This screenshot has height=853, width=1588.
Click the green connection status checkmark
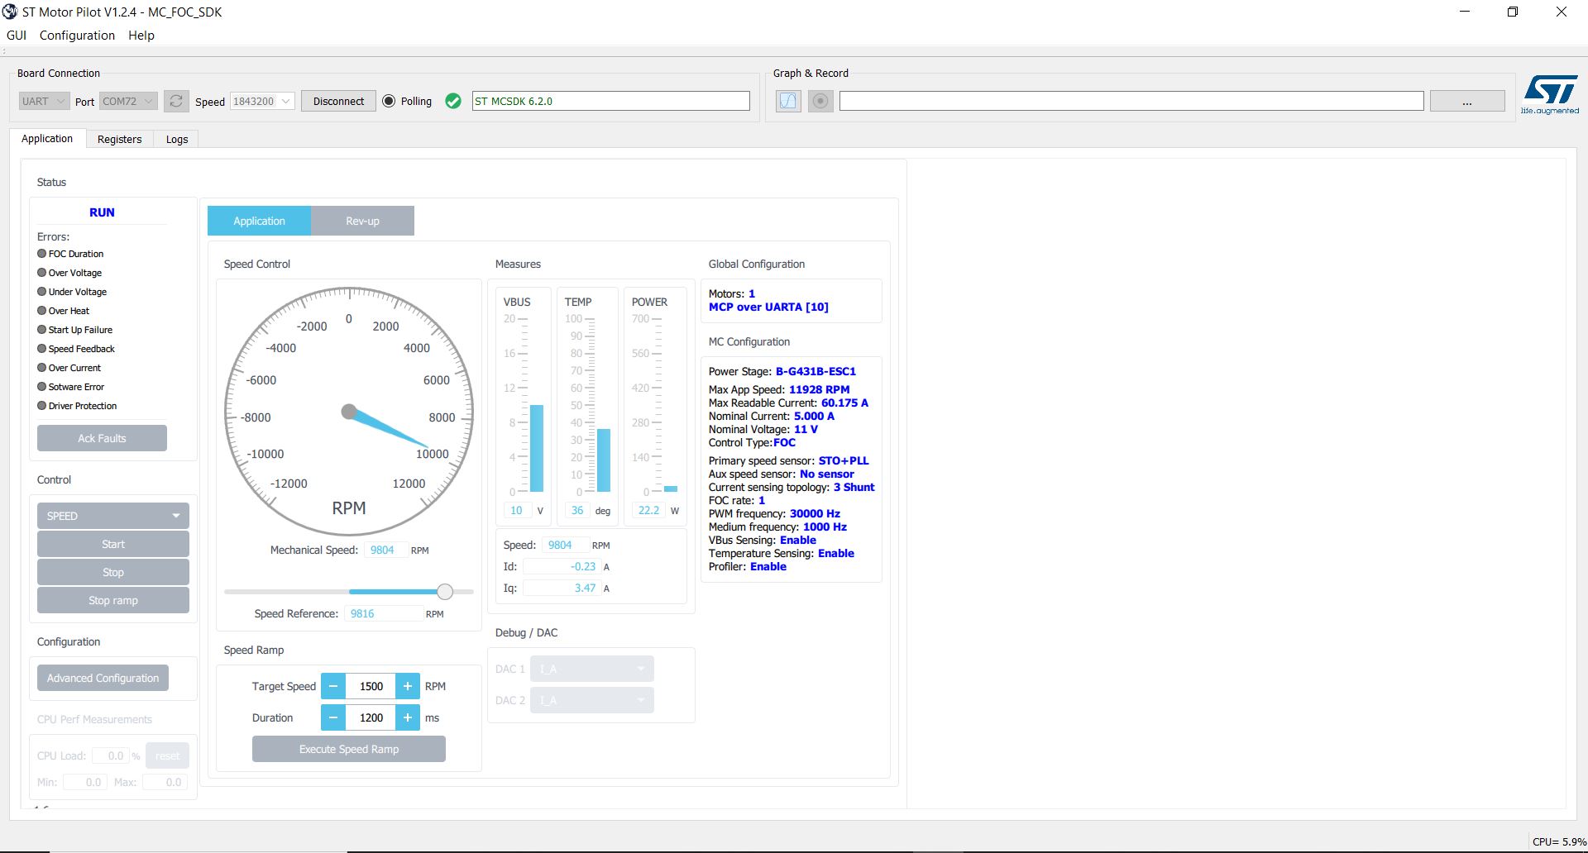(453, 101)
